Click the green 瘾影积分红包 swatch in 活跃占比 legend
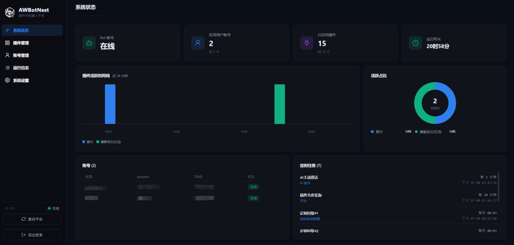 click(416, 131)
